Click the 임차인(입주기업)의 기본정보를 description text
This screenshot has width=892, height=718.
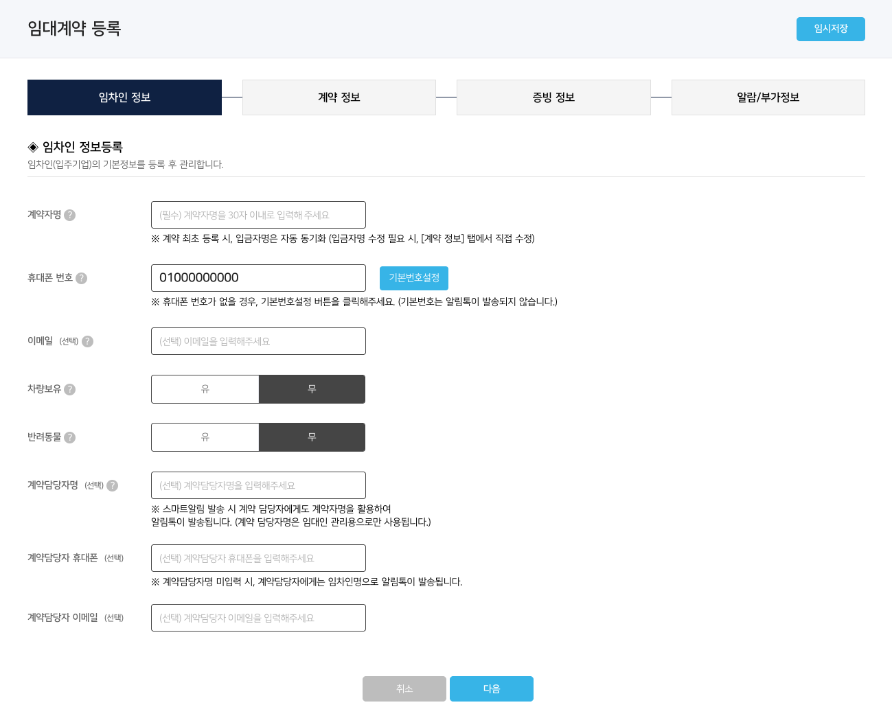click(x=126, y=165)
